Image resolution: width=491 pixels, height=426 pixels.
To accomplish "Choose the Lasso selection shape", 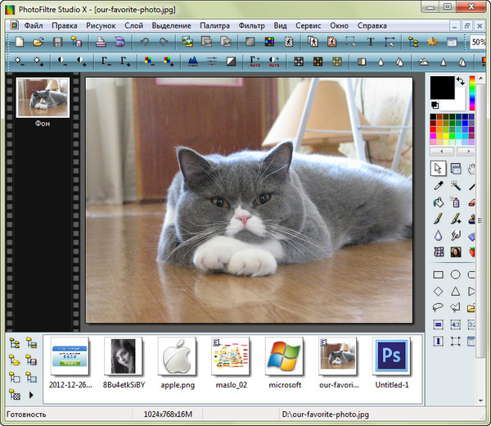I will click(x=438, y=307).
